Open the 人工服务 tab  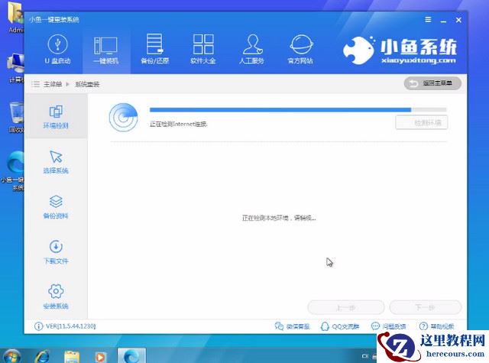252,49
